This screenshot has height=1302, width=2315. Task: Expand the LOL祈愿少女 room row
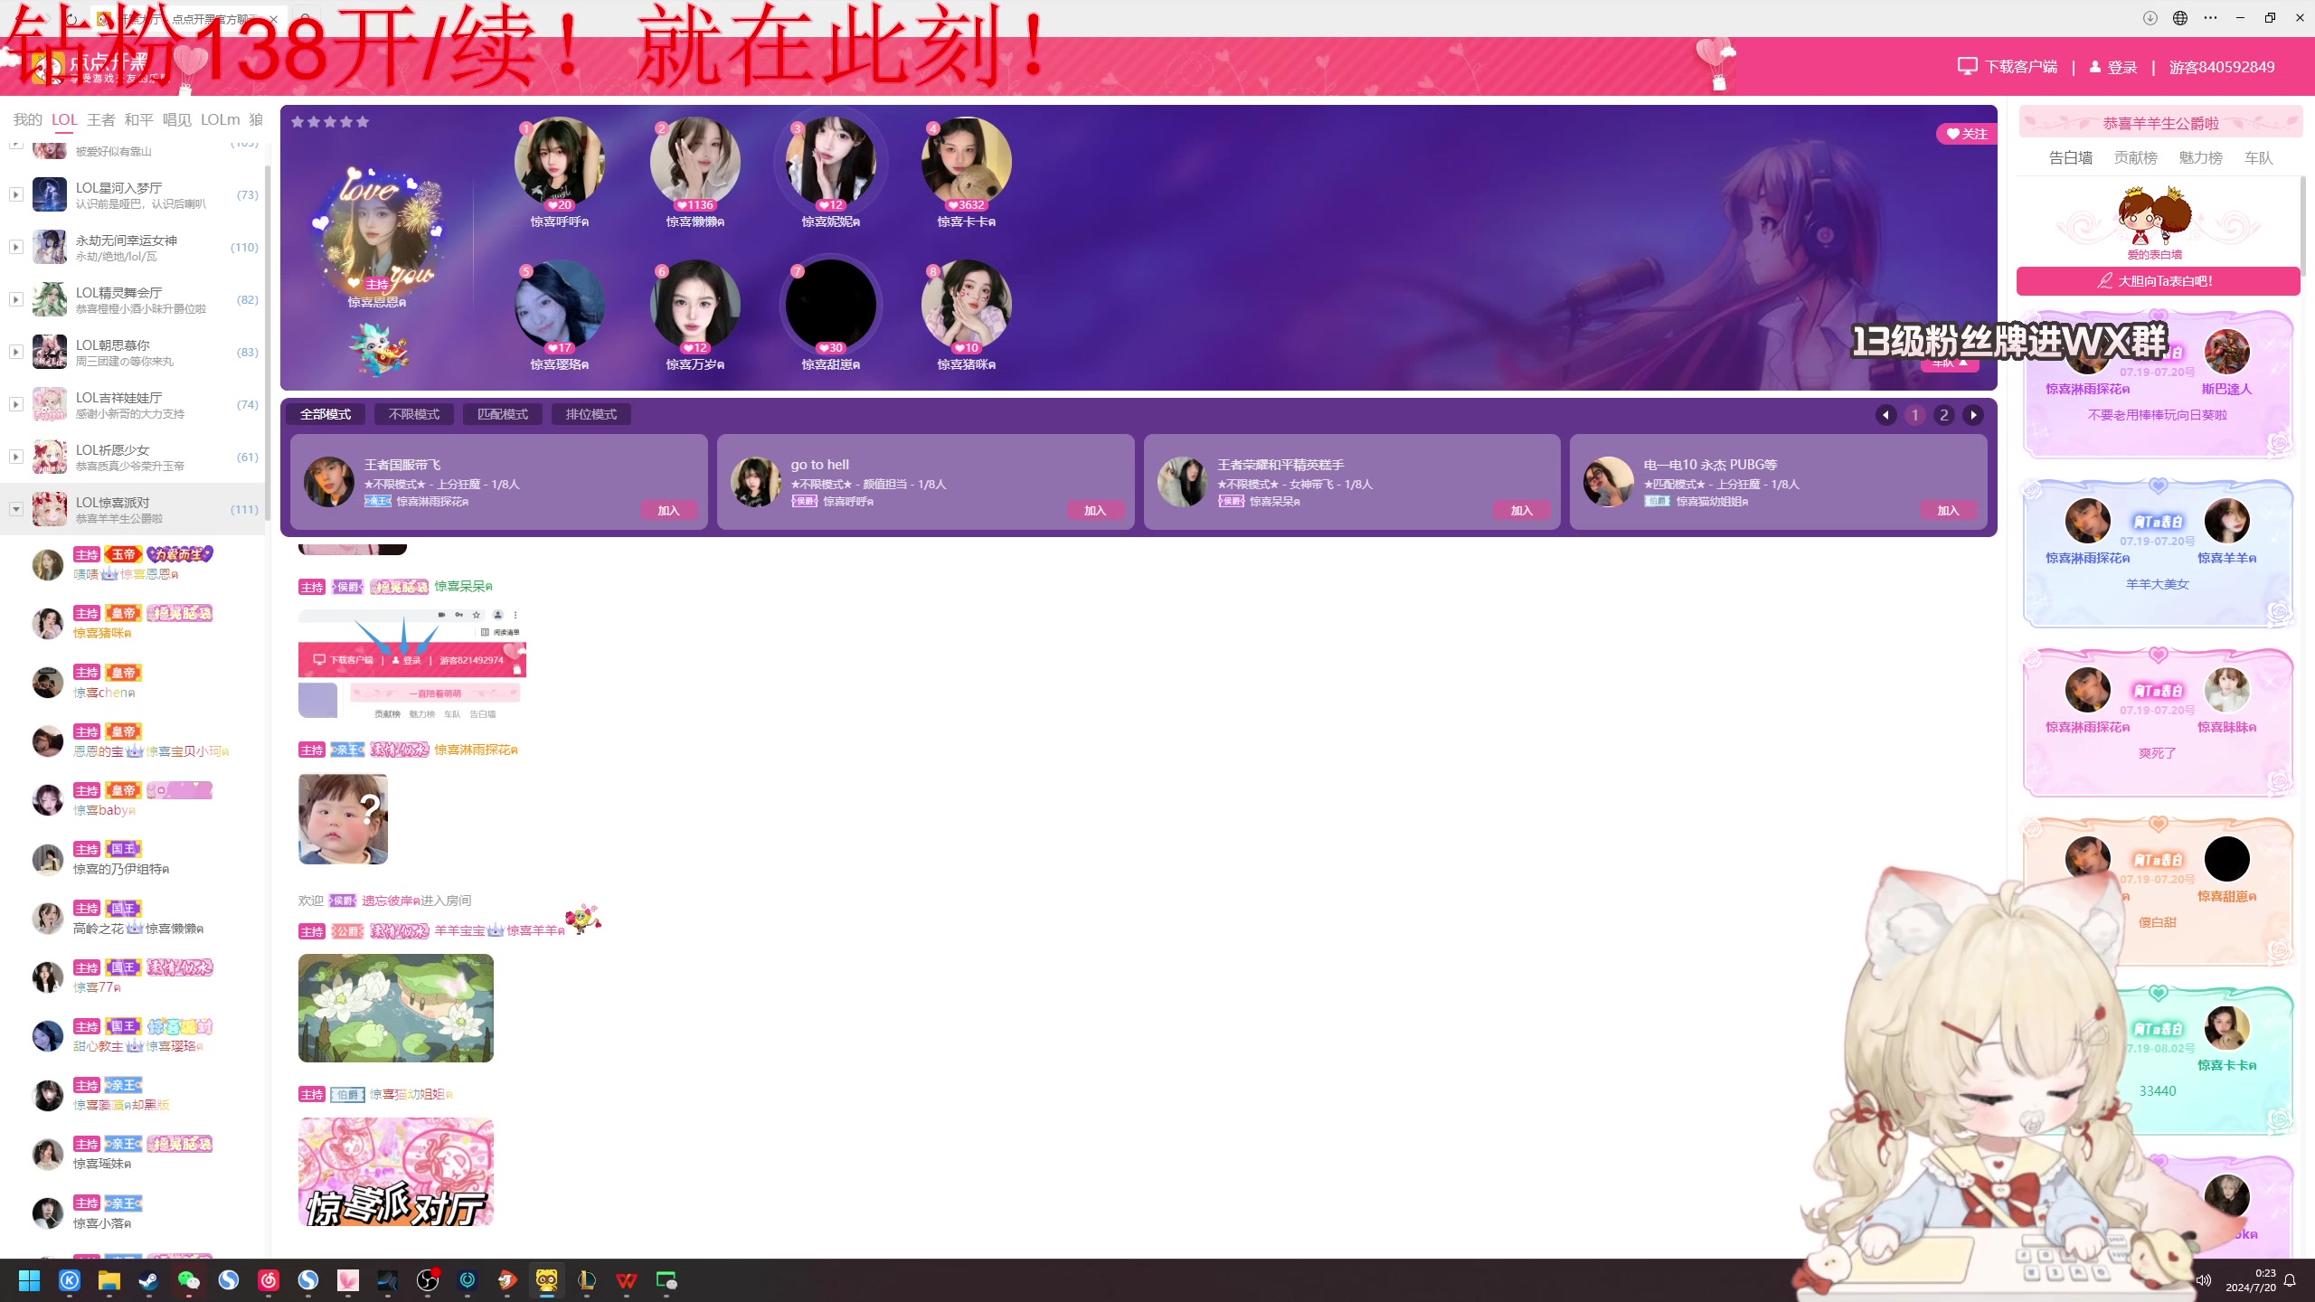15,457
